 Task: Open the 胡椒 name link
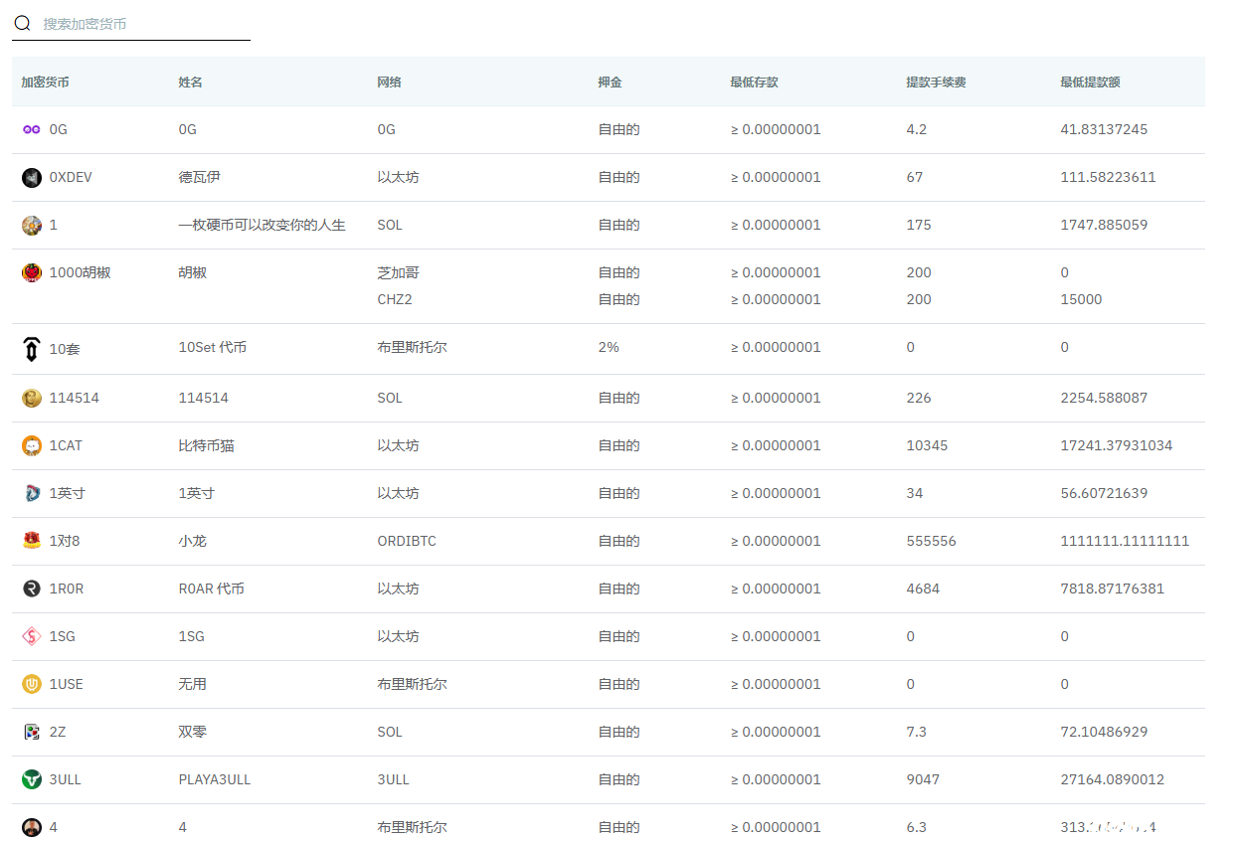pyautogui.click(x=192, y=272)
